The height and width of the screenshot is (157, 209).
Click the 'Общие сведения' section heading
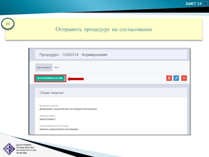[x=51, y=93]
